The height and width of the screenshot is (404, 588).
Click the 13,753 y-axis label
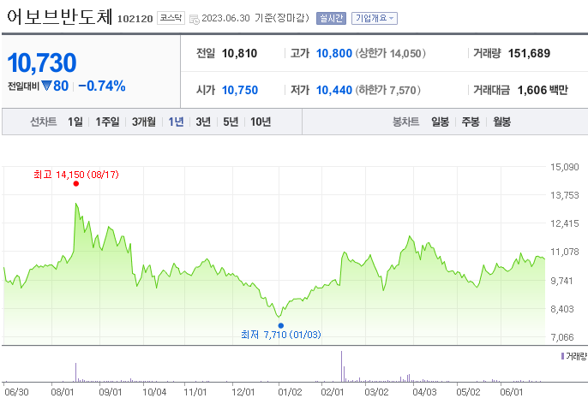pyautogui.click(x=564, y=195)
